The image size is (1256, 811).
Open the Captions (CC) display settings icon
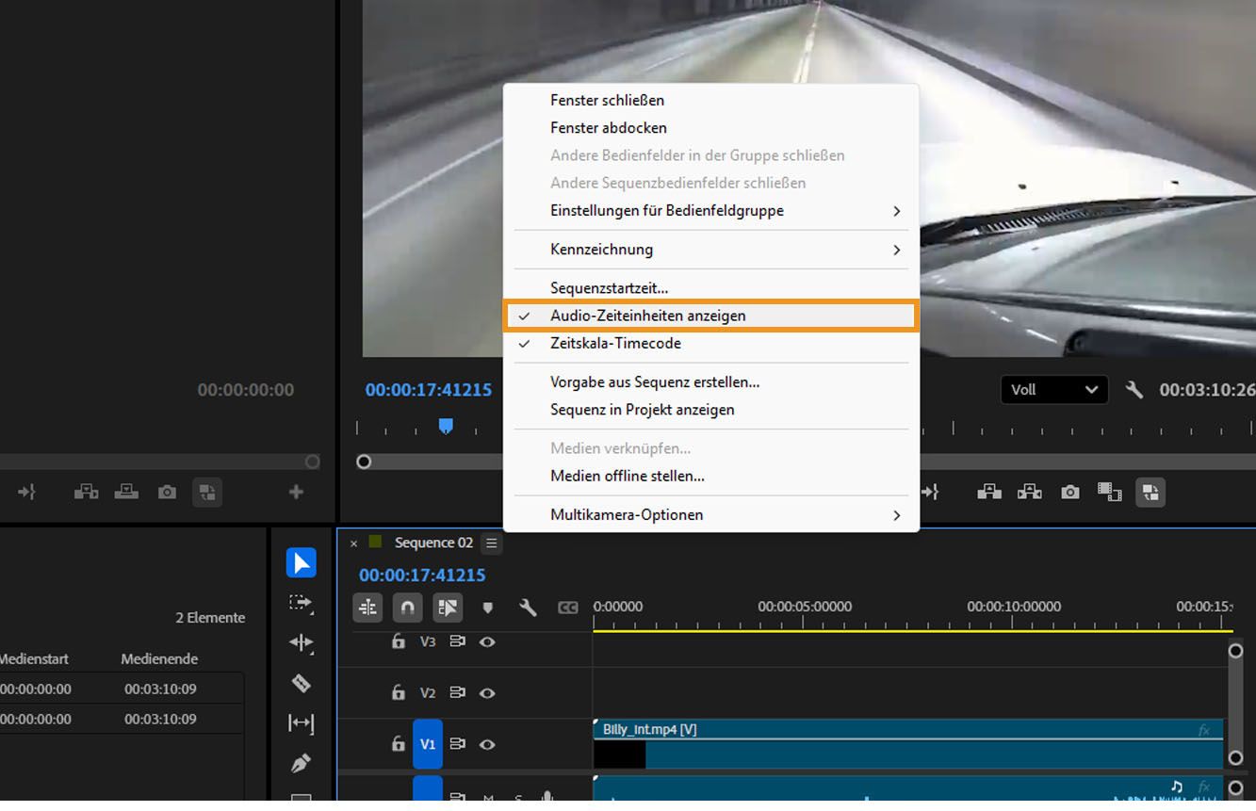coord(568,608)
